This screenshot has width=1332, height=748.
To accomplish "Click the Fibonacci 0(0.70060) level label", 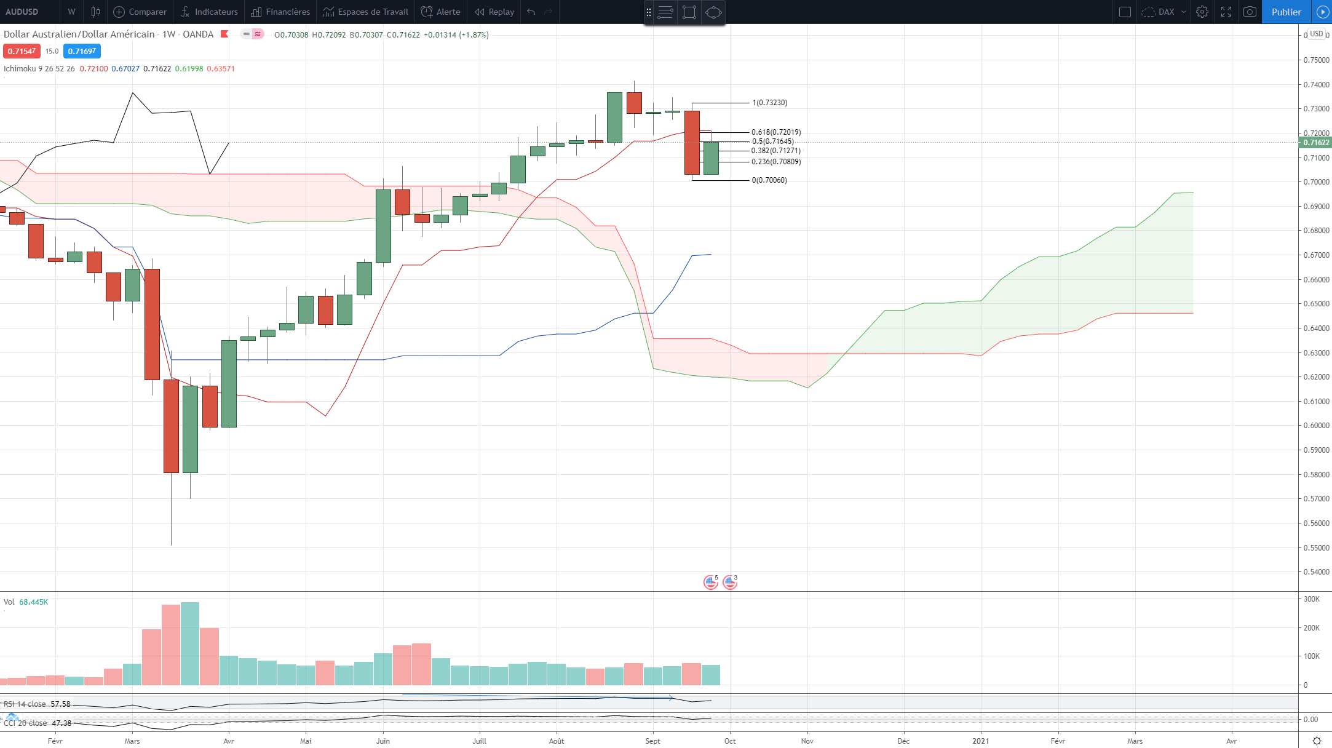I will click(x=769, y=180).
